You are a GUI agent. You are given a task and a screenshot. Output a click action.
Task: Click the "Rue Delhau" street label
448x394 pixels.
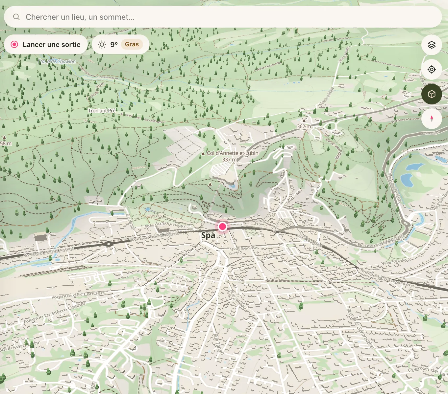coord(238,299)
